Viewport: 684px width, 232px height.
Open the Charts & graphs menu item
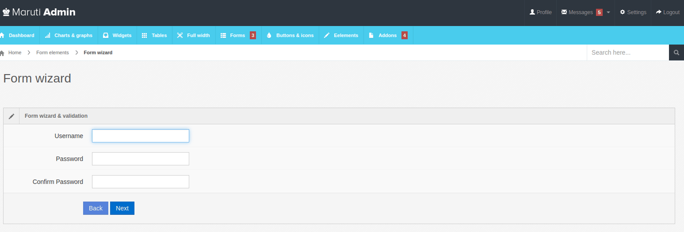click(69, 35)
